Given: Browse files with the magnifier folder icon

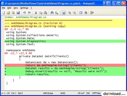Looking at the screenshot, I should click(x=13, y=13).
